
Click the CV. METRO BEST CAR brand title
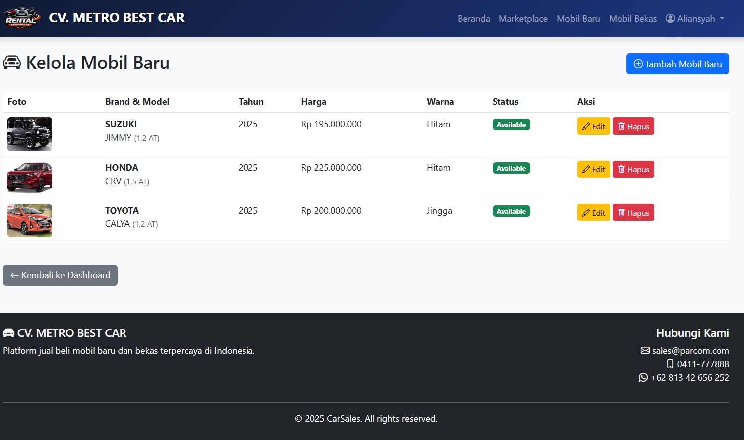pos(117,18)
